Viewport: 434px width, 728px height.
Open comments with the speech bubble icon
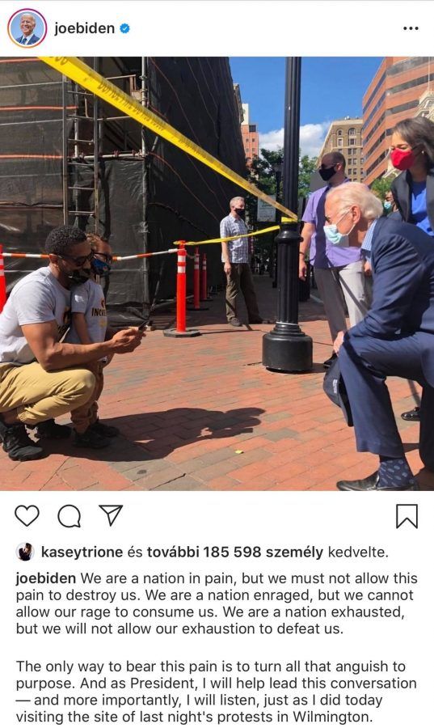69,516
